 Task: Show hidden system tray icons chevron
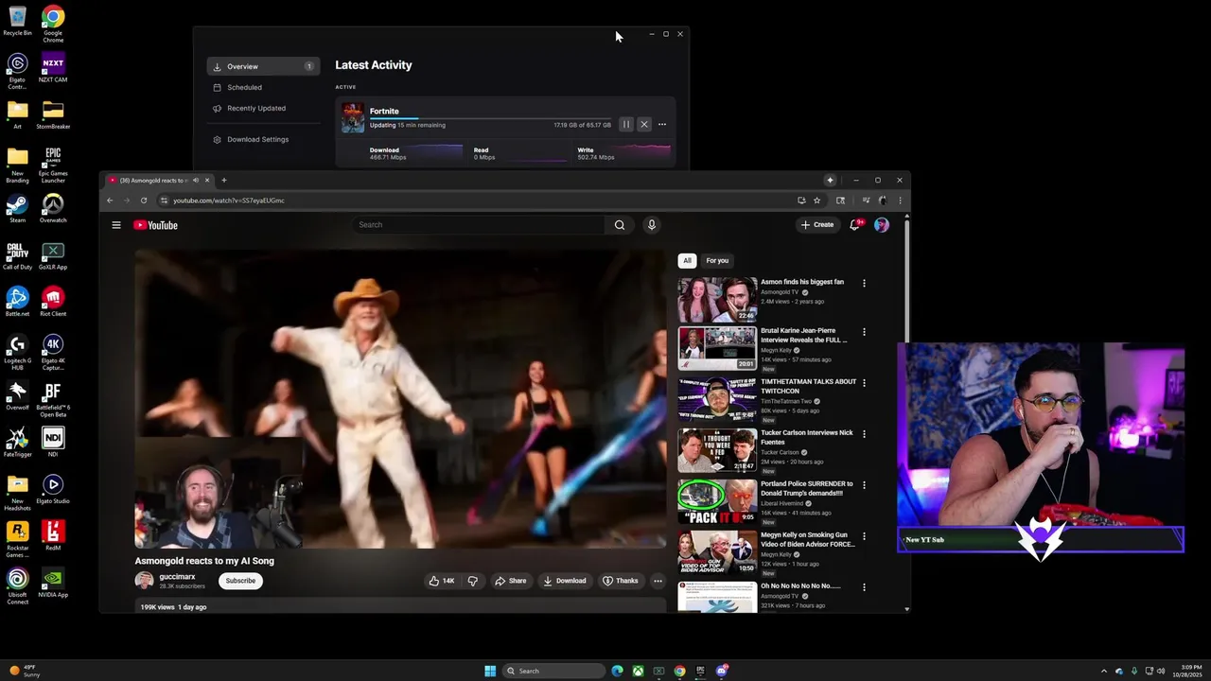pos(1103,671)
